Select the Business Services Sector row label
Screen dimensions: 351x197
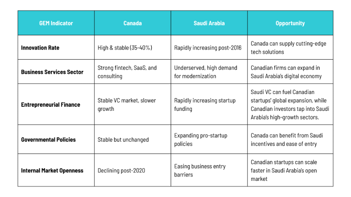click(x=52, y=72)
